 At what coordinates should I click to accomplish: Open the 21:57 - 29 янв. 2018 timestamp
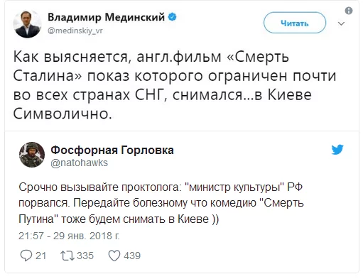click(69, 236)
